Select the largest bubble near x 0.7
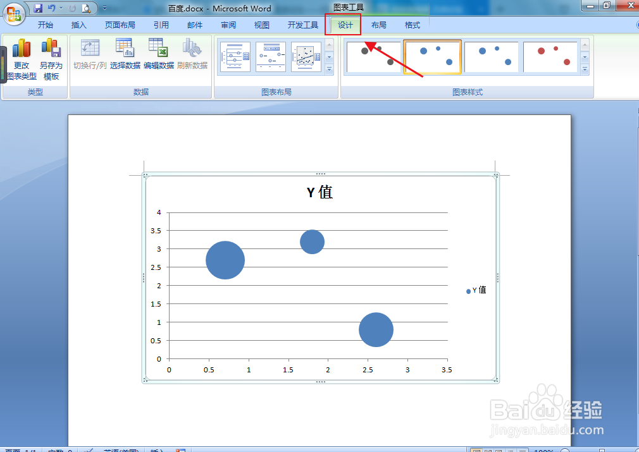Image resolution: width=639 pixels, height=452 pixels. point(225,260)
